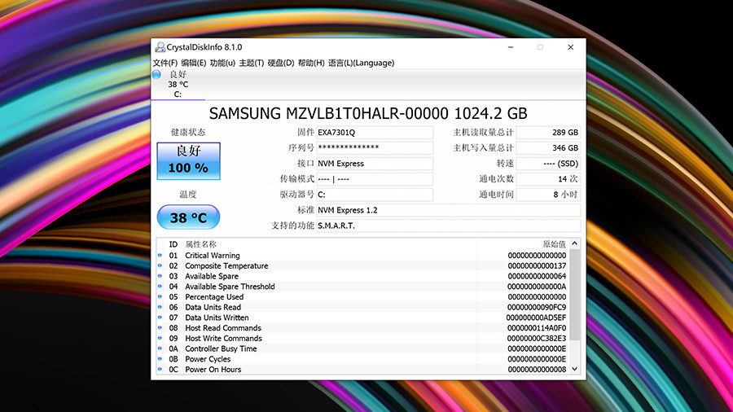
Task: Click the standard field NVM Express 1.2
Action: 449,210
